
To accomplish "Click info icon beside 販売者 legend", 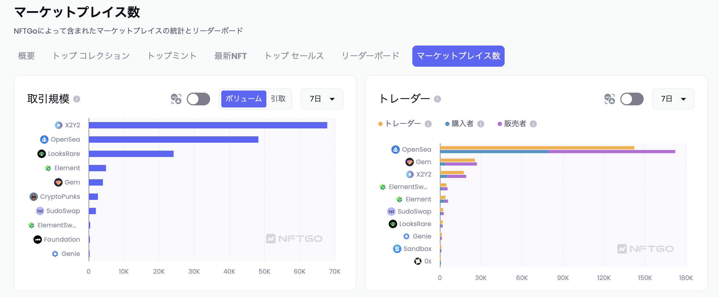I will pyautogui.click(x=533, y=124).
